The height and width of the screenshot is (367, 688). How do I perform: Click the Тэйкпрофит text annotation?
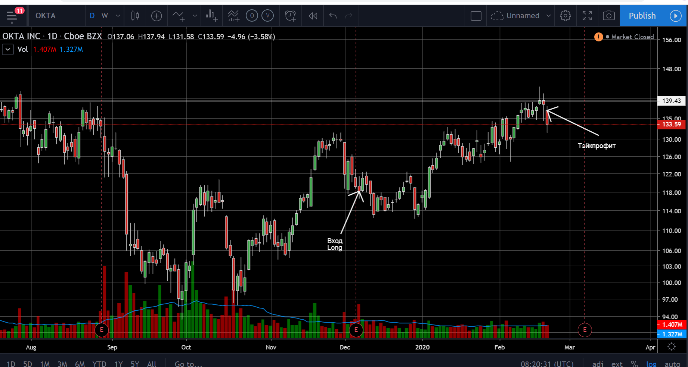click(x=596, y=146)
